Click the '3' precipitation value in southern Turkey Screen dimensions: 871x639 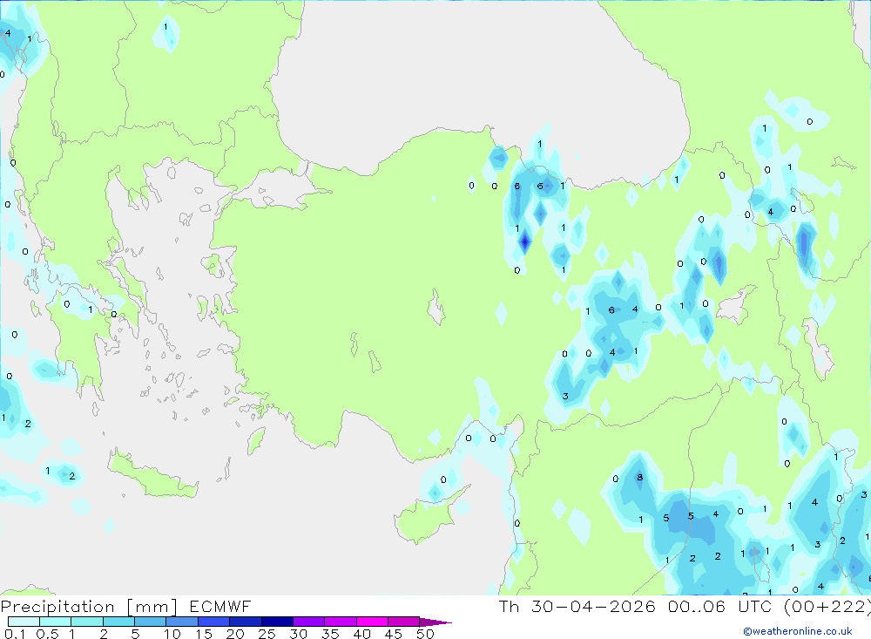coord(565,396)
